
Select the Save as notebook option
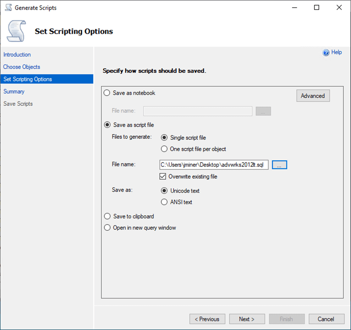(107, 93)
